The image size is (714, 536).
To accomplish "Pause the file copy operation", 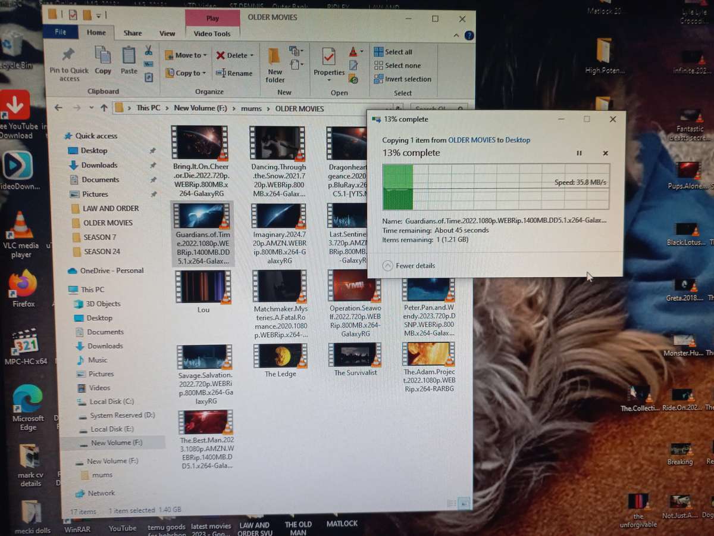I will click(579, 153).
